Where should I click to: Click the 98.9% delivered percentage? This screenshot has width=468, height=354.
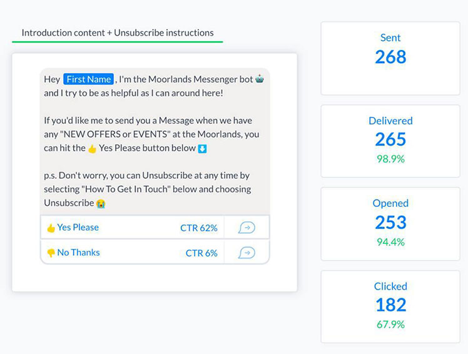pyautogui.click(x=390, y=159)
